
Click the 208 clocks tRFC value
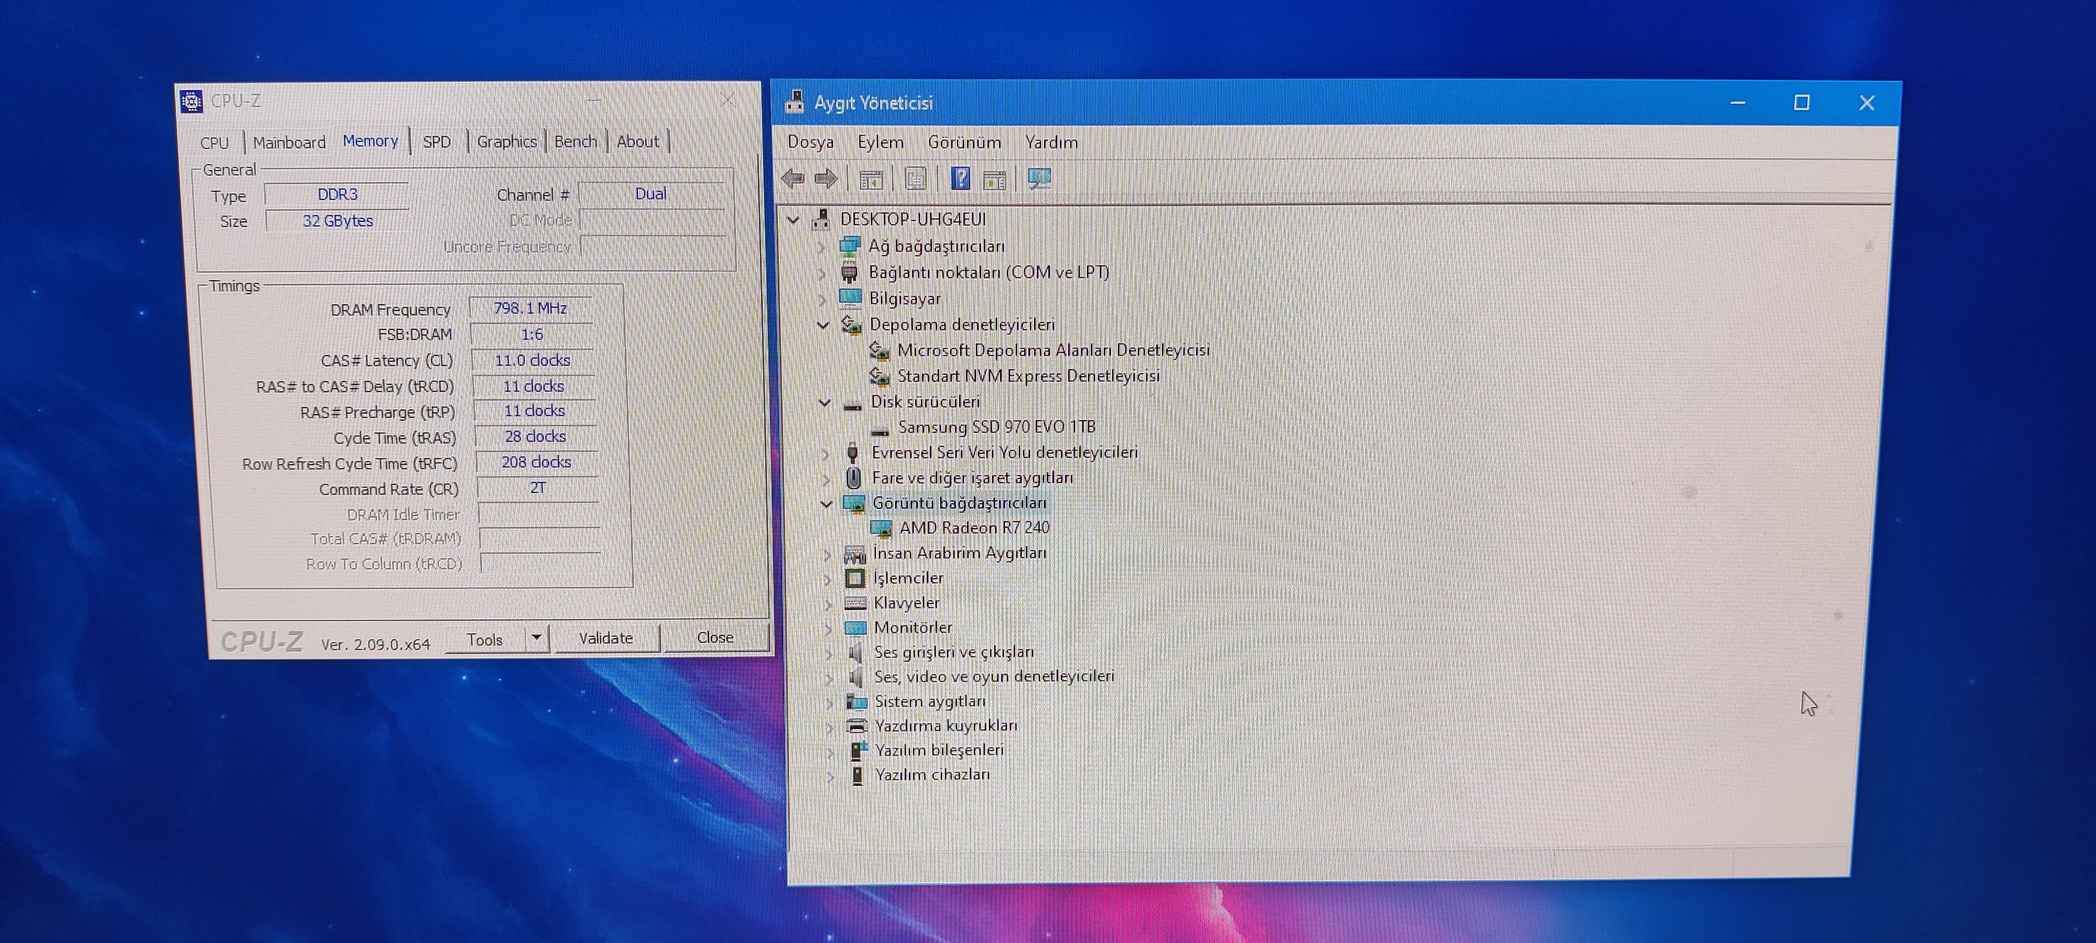pos(536,462)
